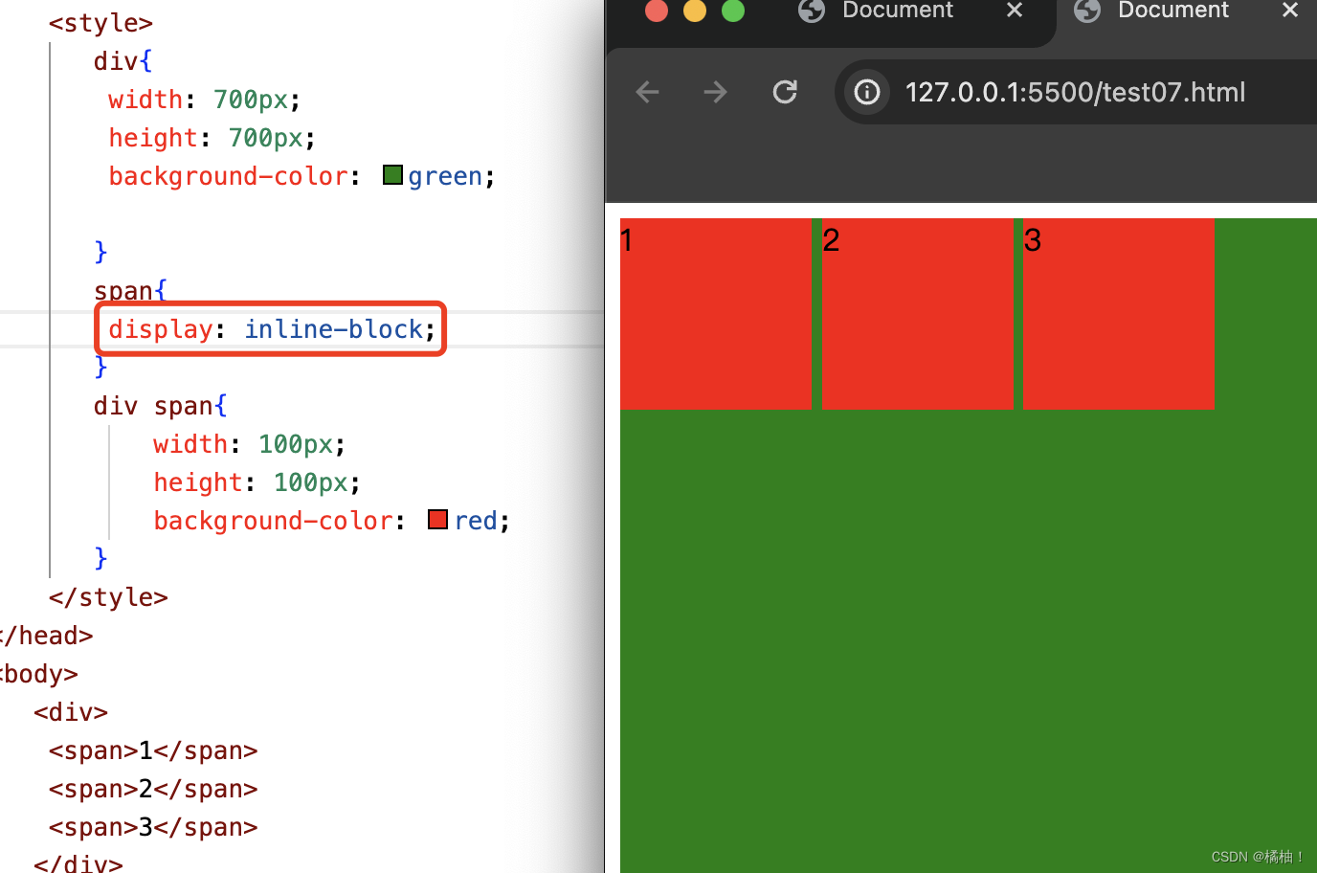Close the second Document tab

point(1290,10)
